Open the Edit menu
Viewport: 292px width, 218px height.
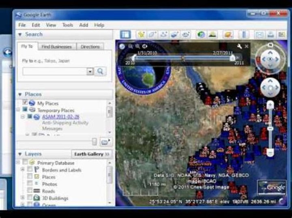click(36, 25)
